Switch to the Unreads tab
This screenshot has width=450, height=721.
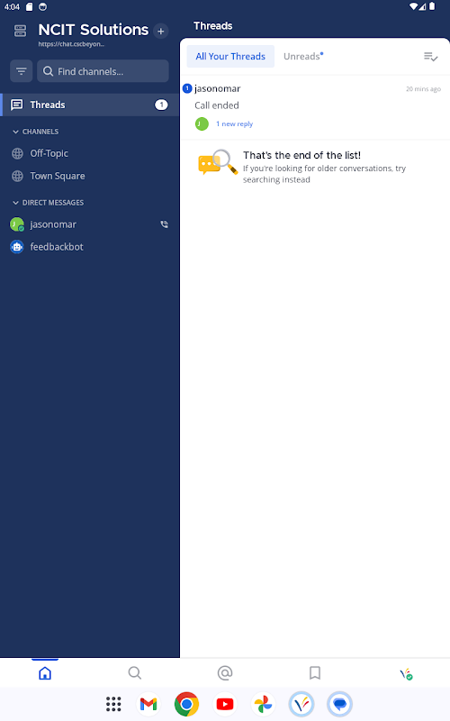[x=303, y=57]
